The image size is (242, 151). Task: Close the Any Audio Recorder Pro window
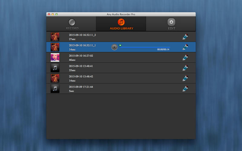(x=49, y=14)
